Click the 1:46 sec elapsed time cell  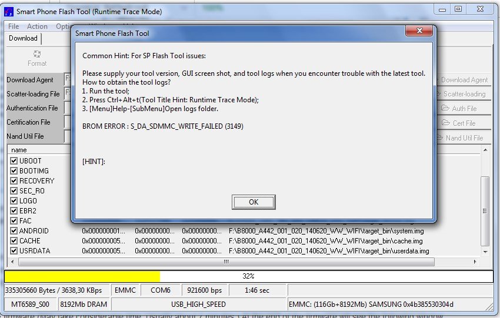pyautogui.click(x=257, y=290)
